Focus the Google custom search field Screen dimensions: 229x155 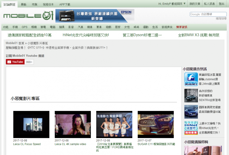pyautogui.click(x=208, y=14)
